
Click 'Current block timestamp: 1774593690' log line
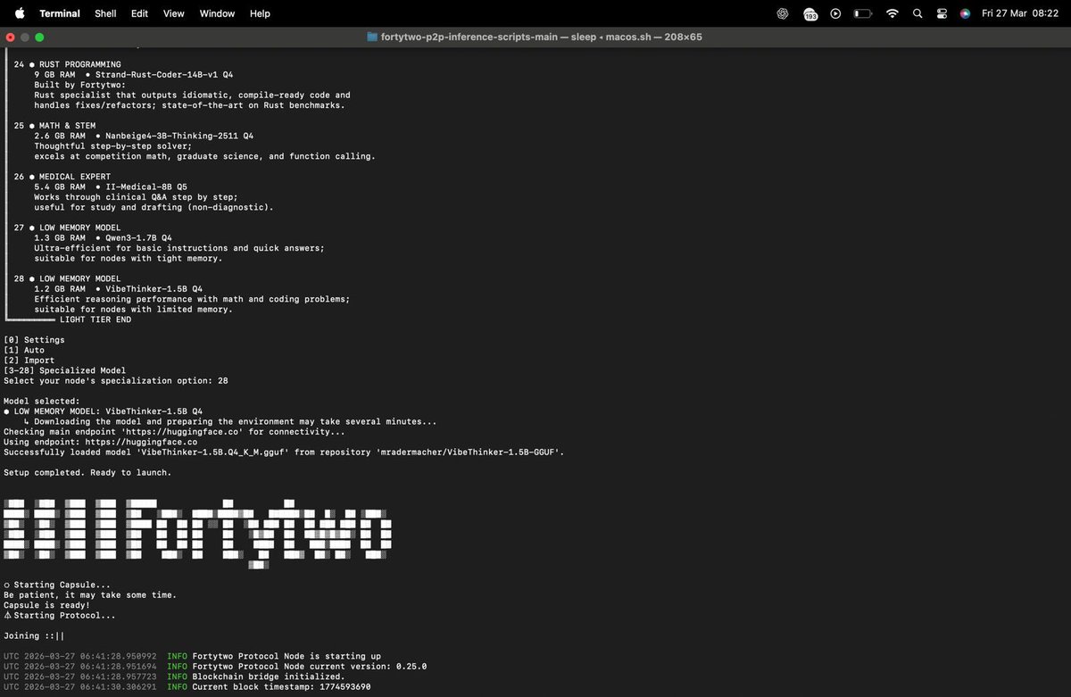coord(281,686)
